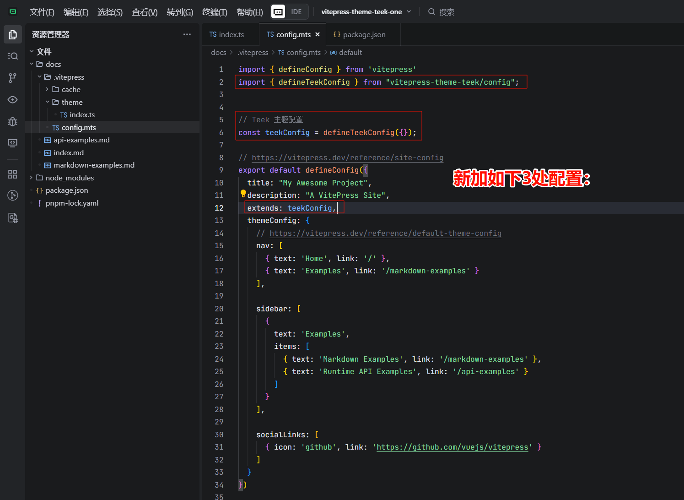684x500 pixels.
Task: Open the Source Control branch icon
Action: coord(13,78)
